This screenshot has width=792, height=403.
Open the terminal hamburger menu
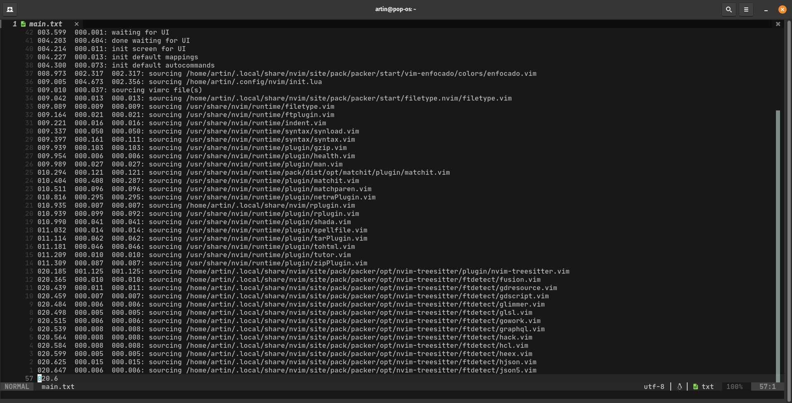746,9
